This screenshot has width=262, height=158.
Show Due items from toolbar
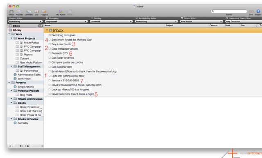point(36,11)
